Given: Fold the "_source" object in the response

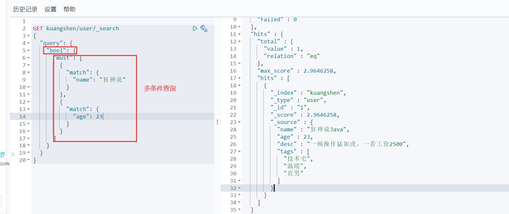Looking at the screenshot, I should pyautogui.click(x=239, y=122).
